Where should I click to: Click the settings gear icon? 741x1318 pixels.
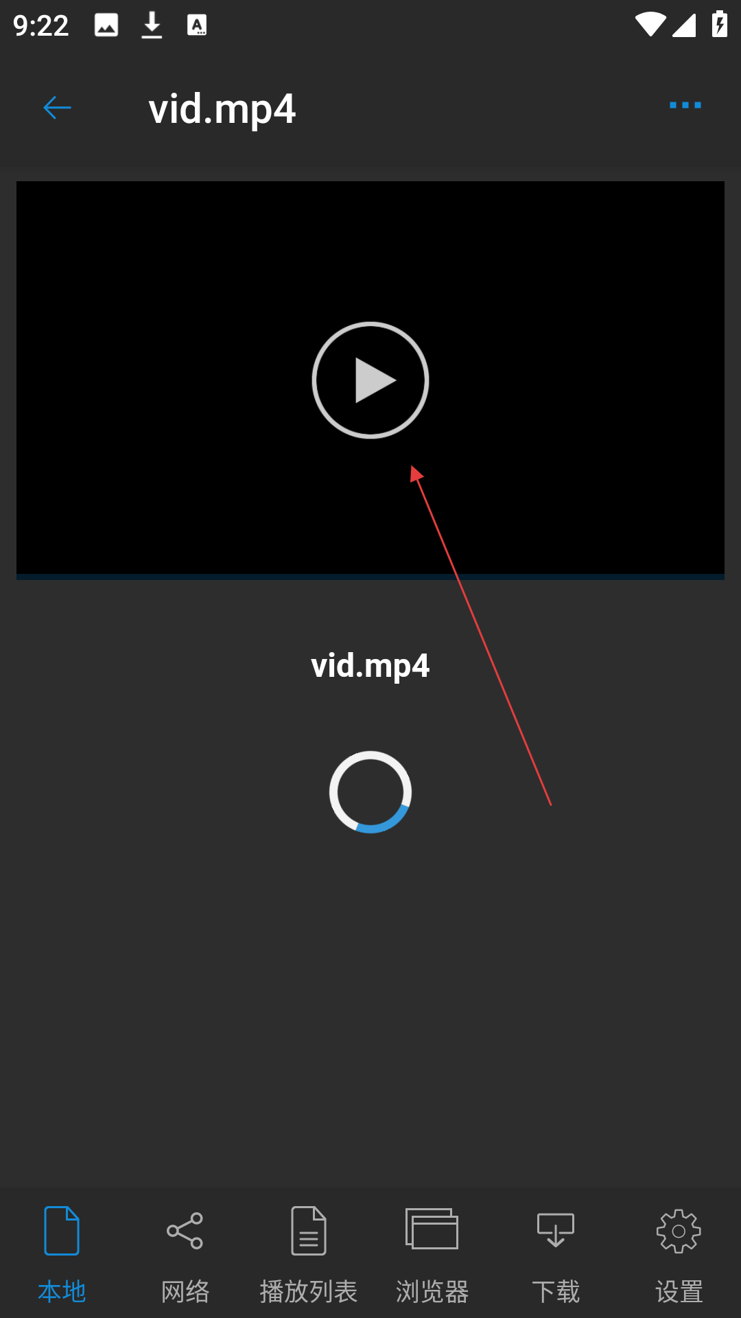point(679,1232)
